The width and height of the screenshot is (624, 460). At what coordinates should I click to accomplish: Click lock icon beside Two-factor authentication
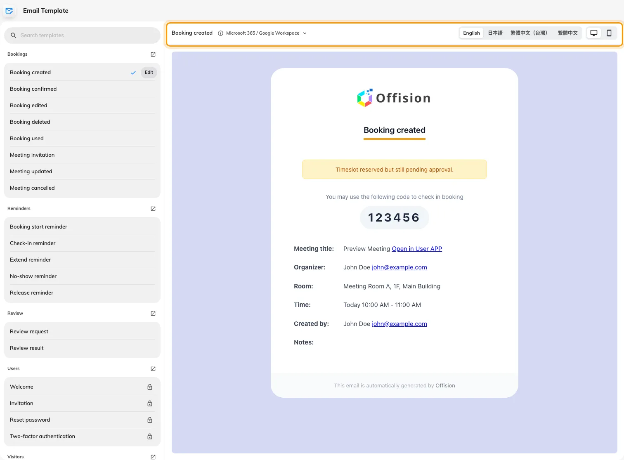[150, 436]
